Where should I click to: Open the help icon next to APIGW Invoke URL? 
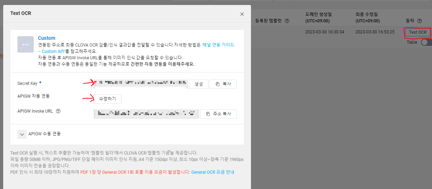[58, 111]
